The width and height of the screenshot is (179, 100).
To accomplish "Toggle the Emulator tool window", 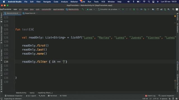I will [x=178, y=66].
